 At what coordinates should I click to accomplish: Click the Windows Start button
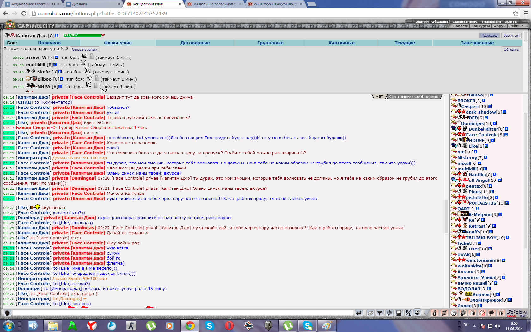coord(9,326)
